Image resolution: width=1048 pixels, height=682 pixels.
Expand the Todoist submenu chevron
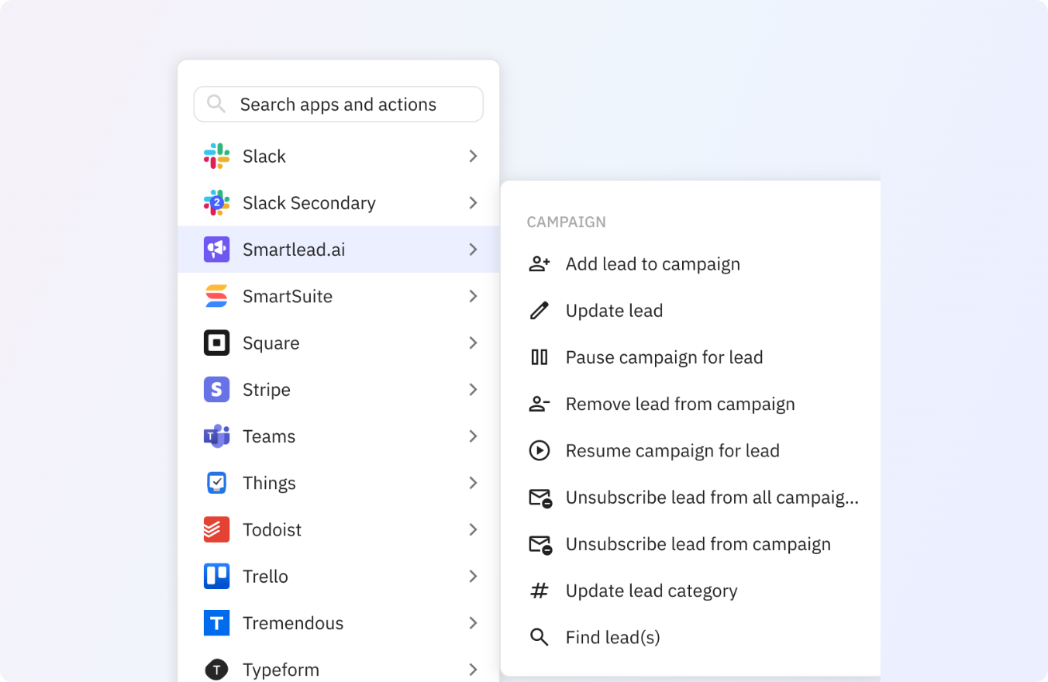pyautogui.click(x=473, y=529)
